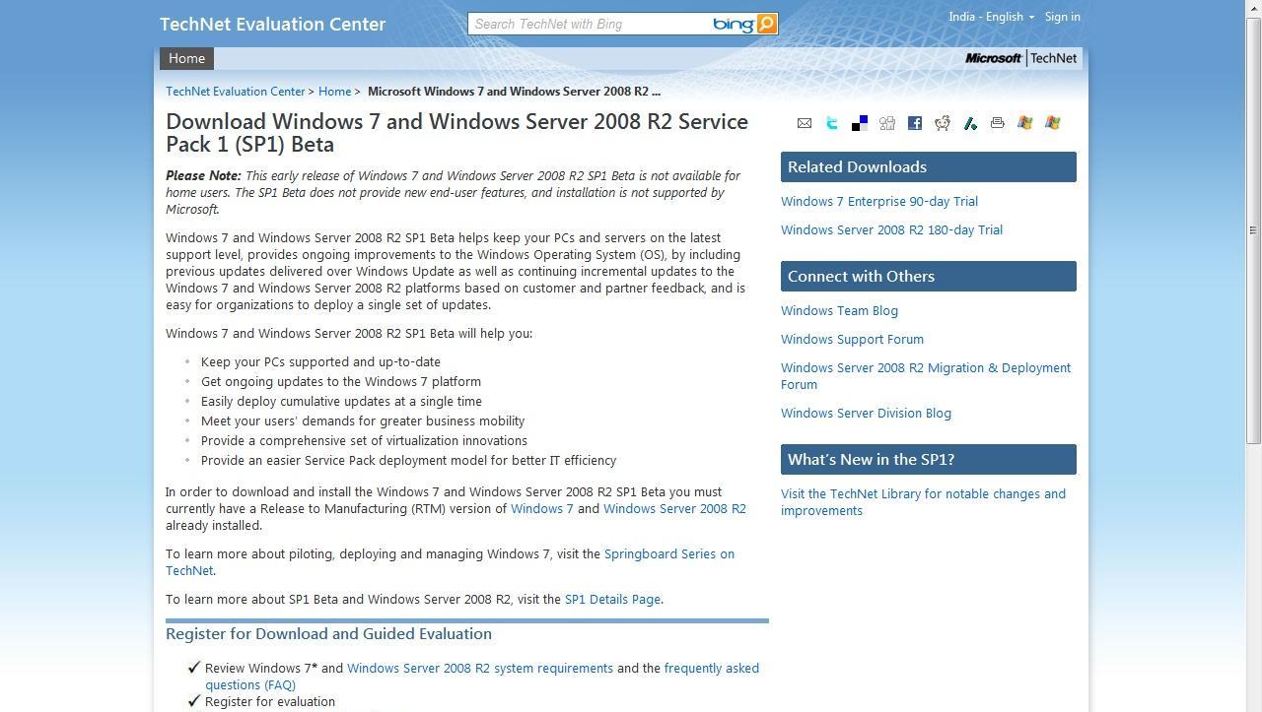Open Windows Team Blog link

coord(839,310)
